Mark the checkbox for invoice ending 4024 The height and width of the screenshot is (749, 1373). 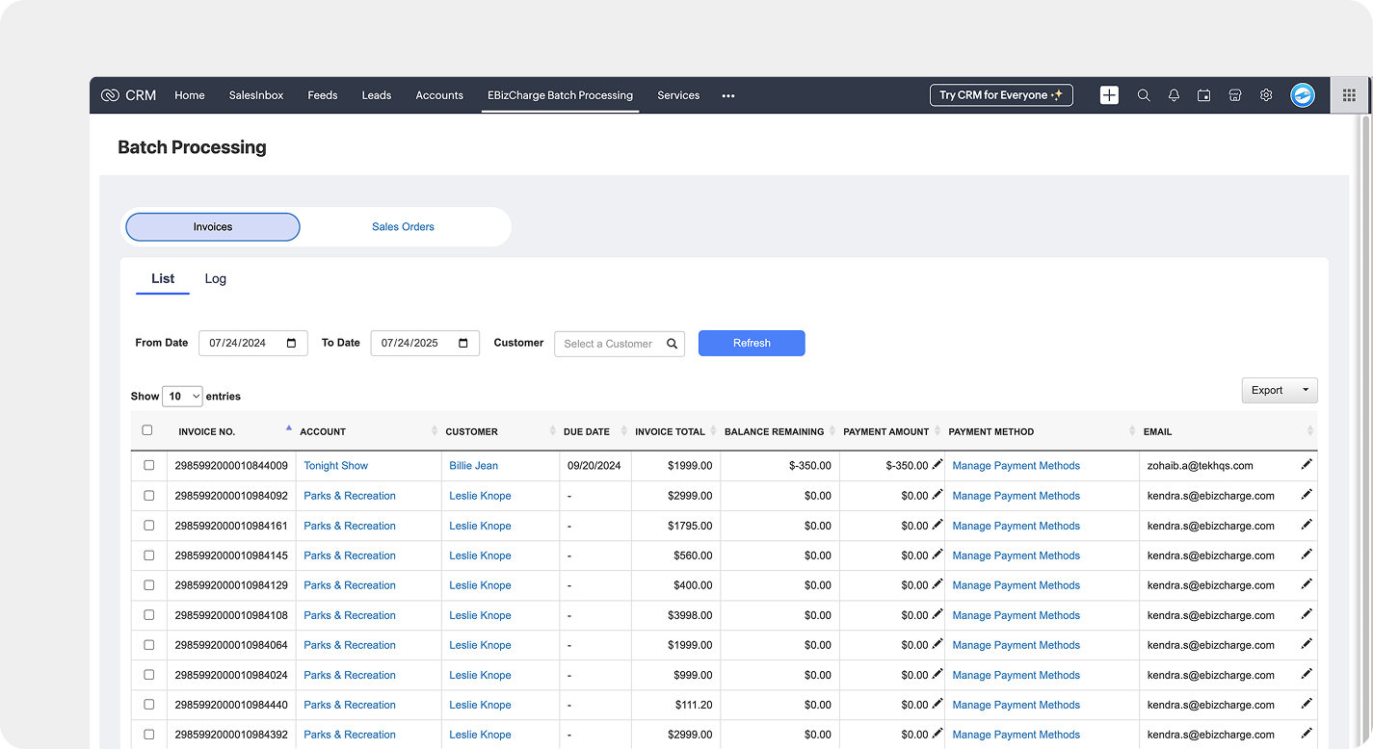pyautogui.click(x=149, y=675)
